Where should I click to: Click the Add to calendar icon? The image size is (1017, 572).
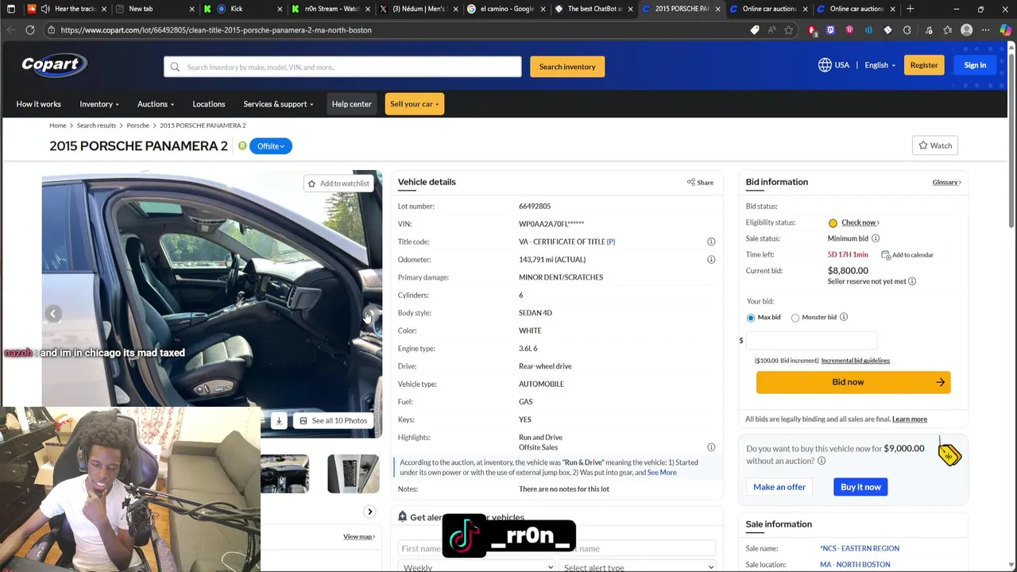(886, 255)
